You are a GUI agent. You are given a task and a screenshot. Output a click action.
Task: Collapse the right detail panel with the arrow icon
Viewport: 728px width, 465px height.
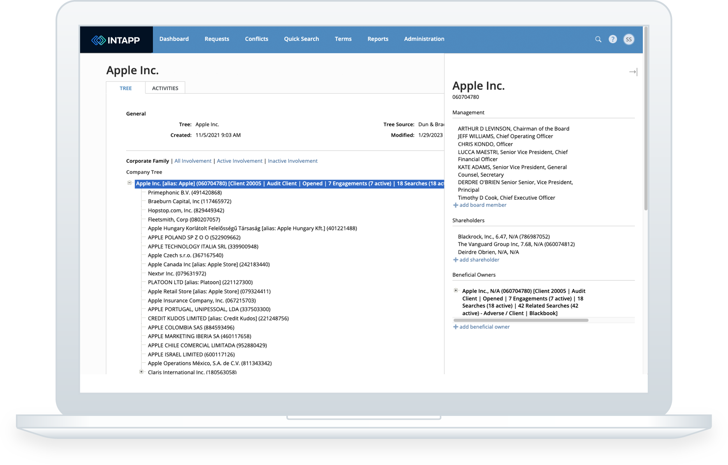pos(633,72)
